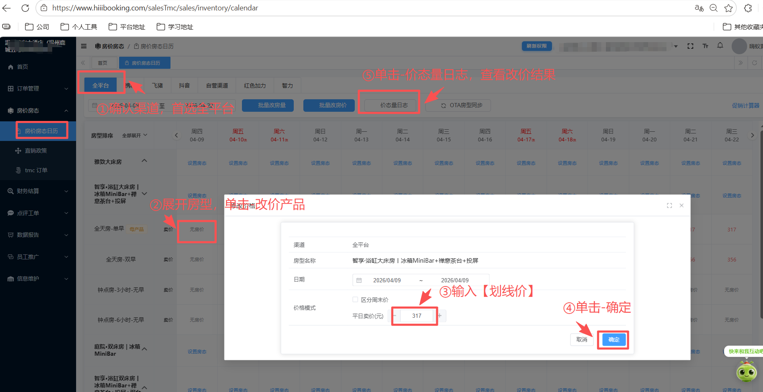
Task: Decrease price with the minus stepper
Action: tap(395, 316)
